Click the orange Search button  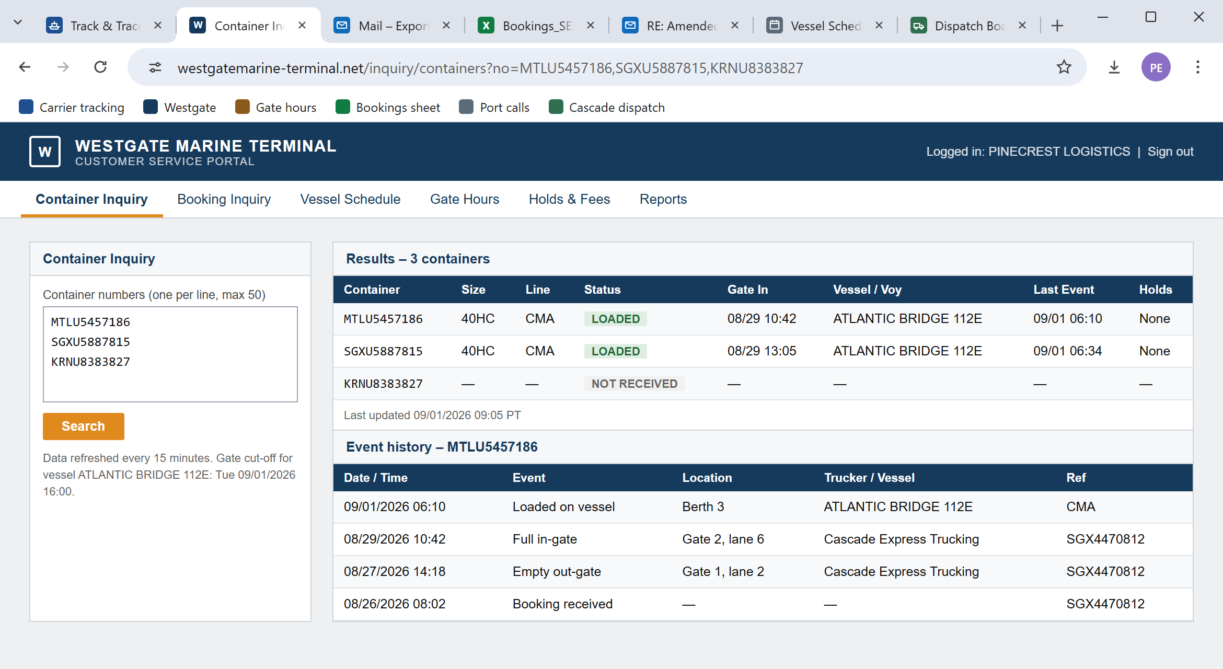pyautogui.click(x=84, y=426)
